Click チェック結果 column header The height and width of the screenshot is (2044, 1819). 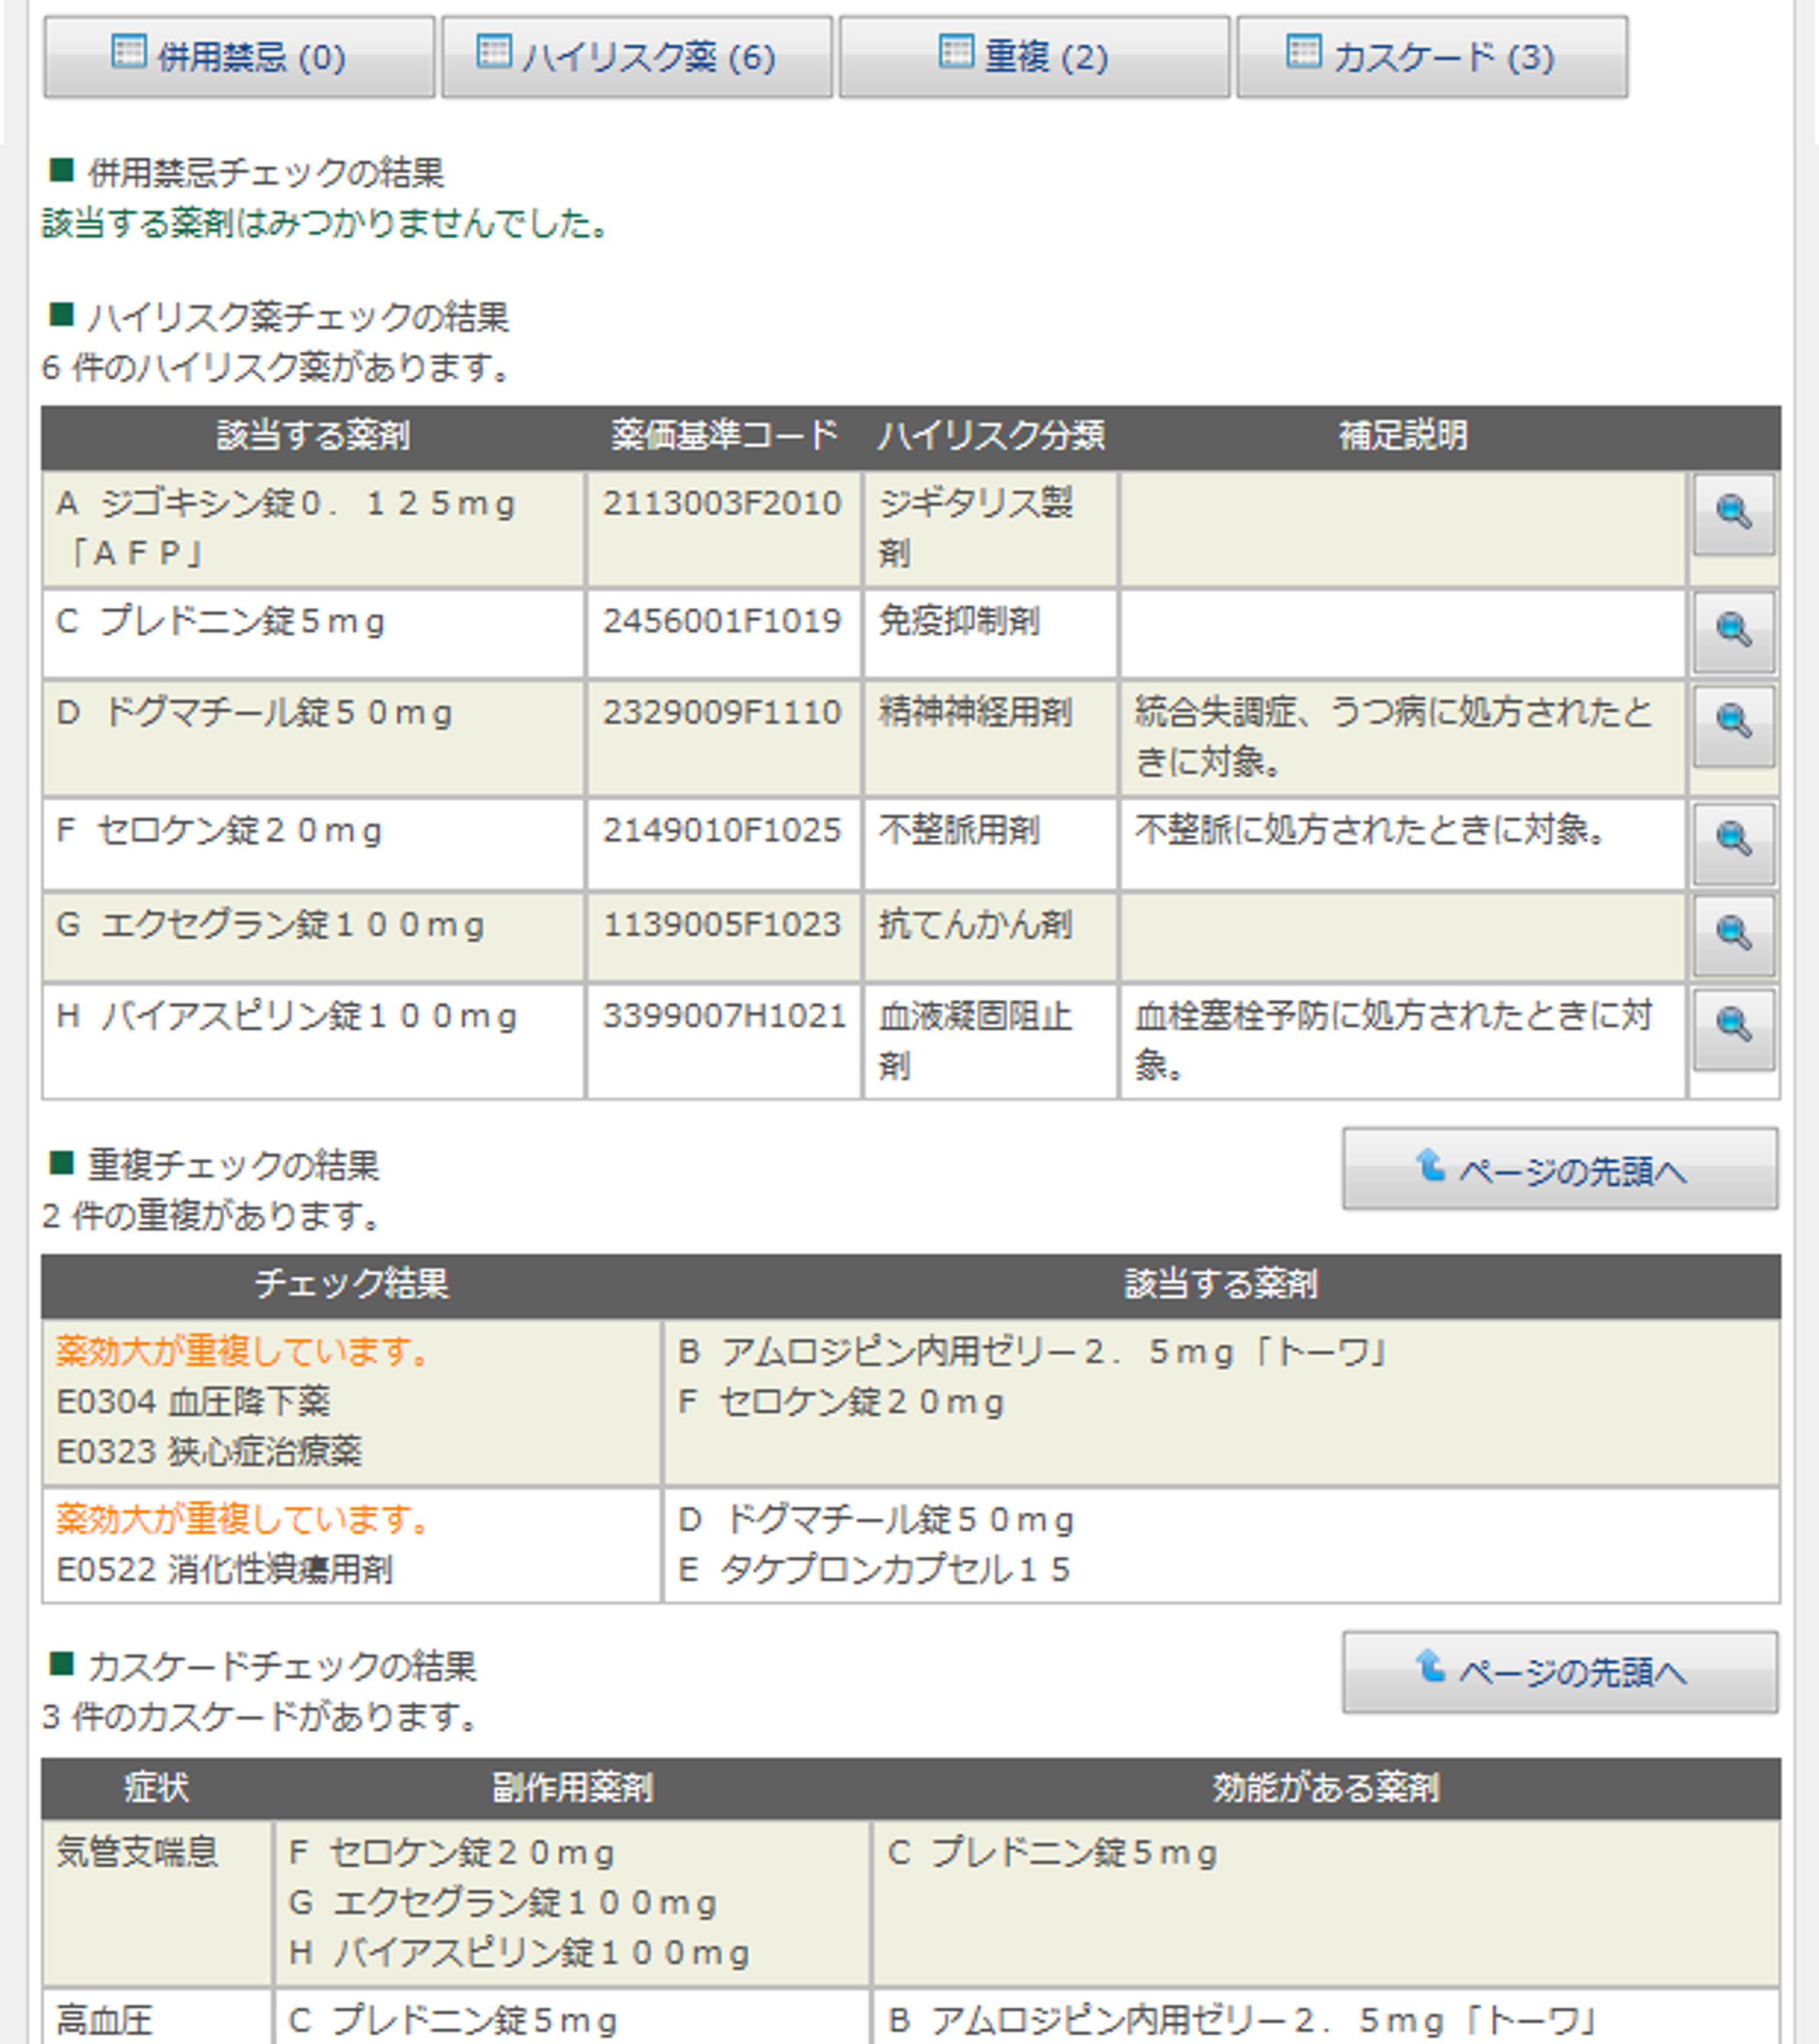[x=351, y=1284]
